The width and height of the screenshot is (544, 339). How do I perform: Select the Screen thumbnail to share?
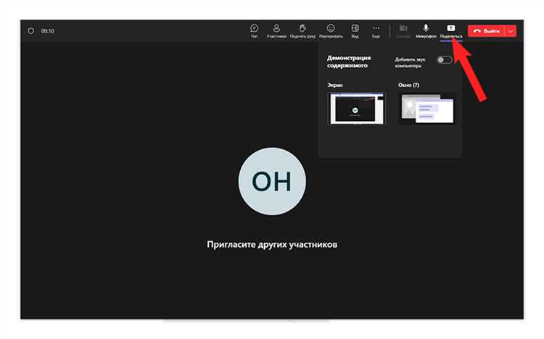coord(357,109)
